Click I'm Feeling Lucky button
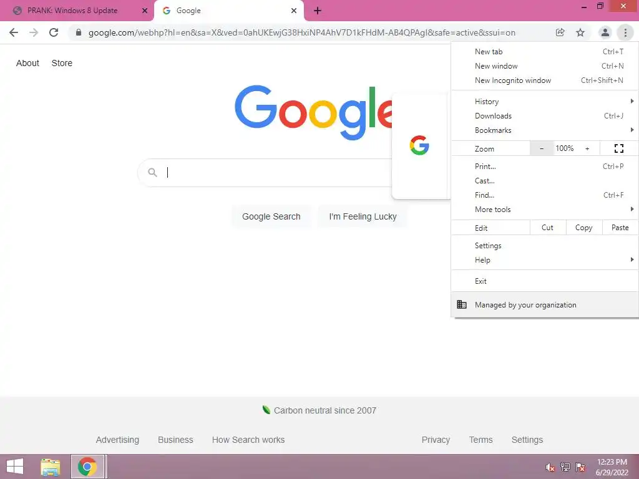Screen dimensions: 639x479 click(x=363, y=216)
